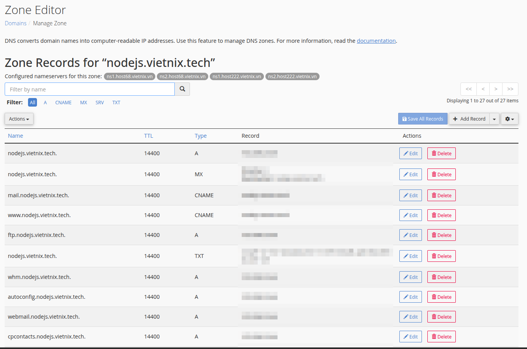Click the search magnifier icon button
Screen dimensions: 527x349
[182, 89]
